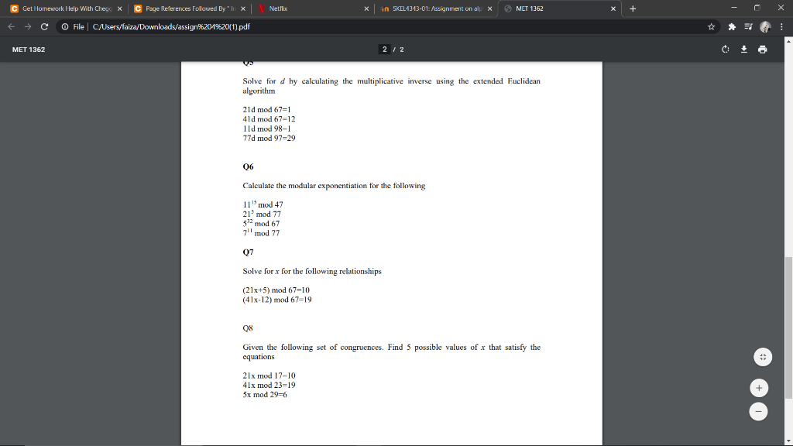Zoom out of the PDF
Screen dimensions: 793x446
[759, 411]
